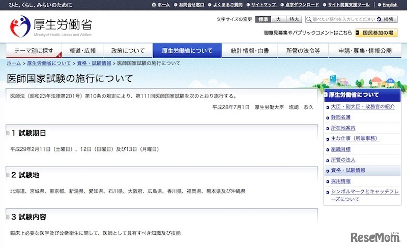Click the heading 1 試験期日
Screen dimensions: 407x249
(x=28, y=133)
